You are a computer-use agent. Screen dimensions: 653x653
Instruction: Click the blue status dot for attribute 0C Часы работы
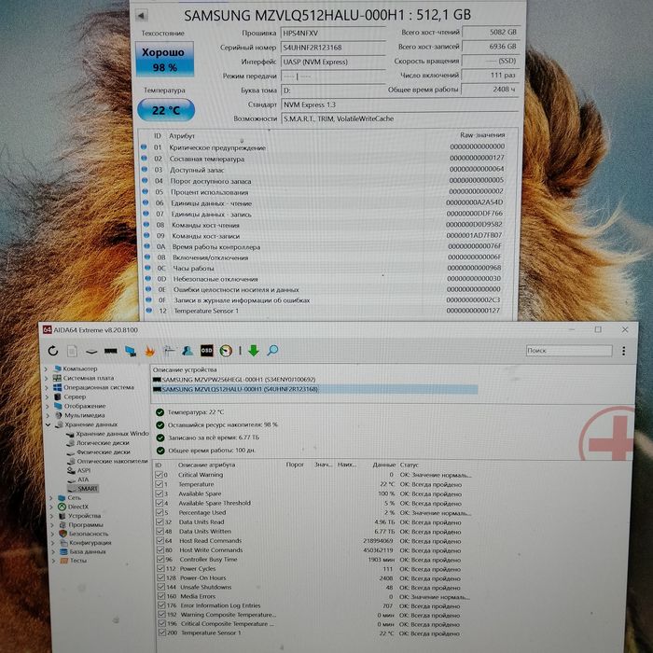(x=147, y=268)
